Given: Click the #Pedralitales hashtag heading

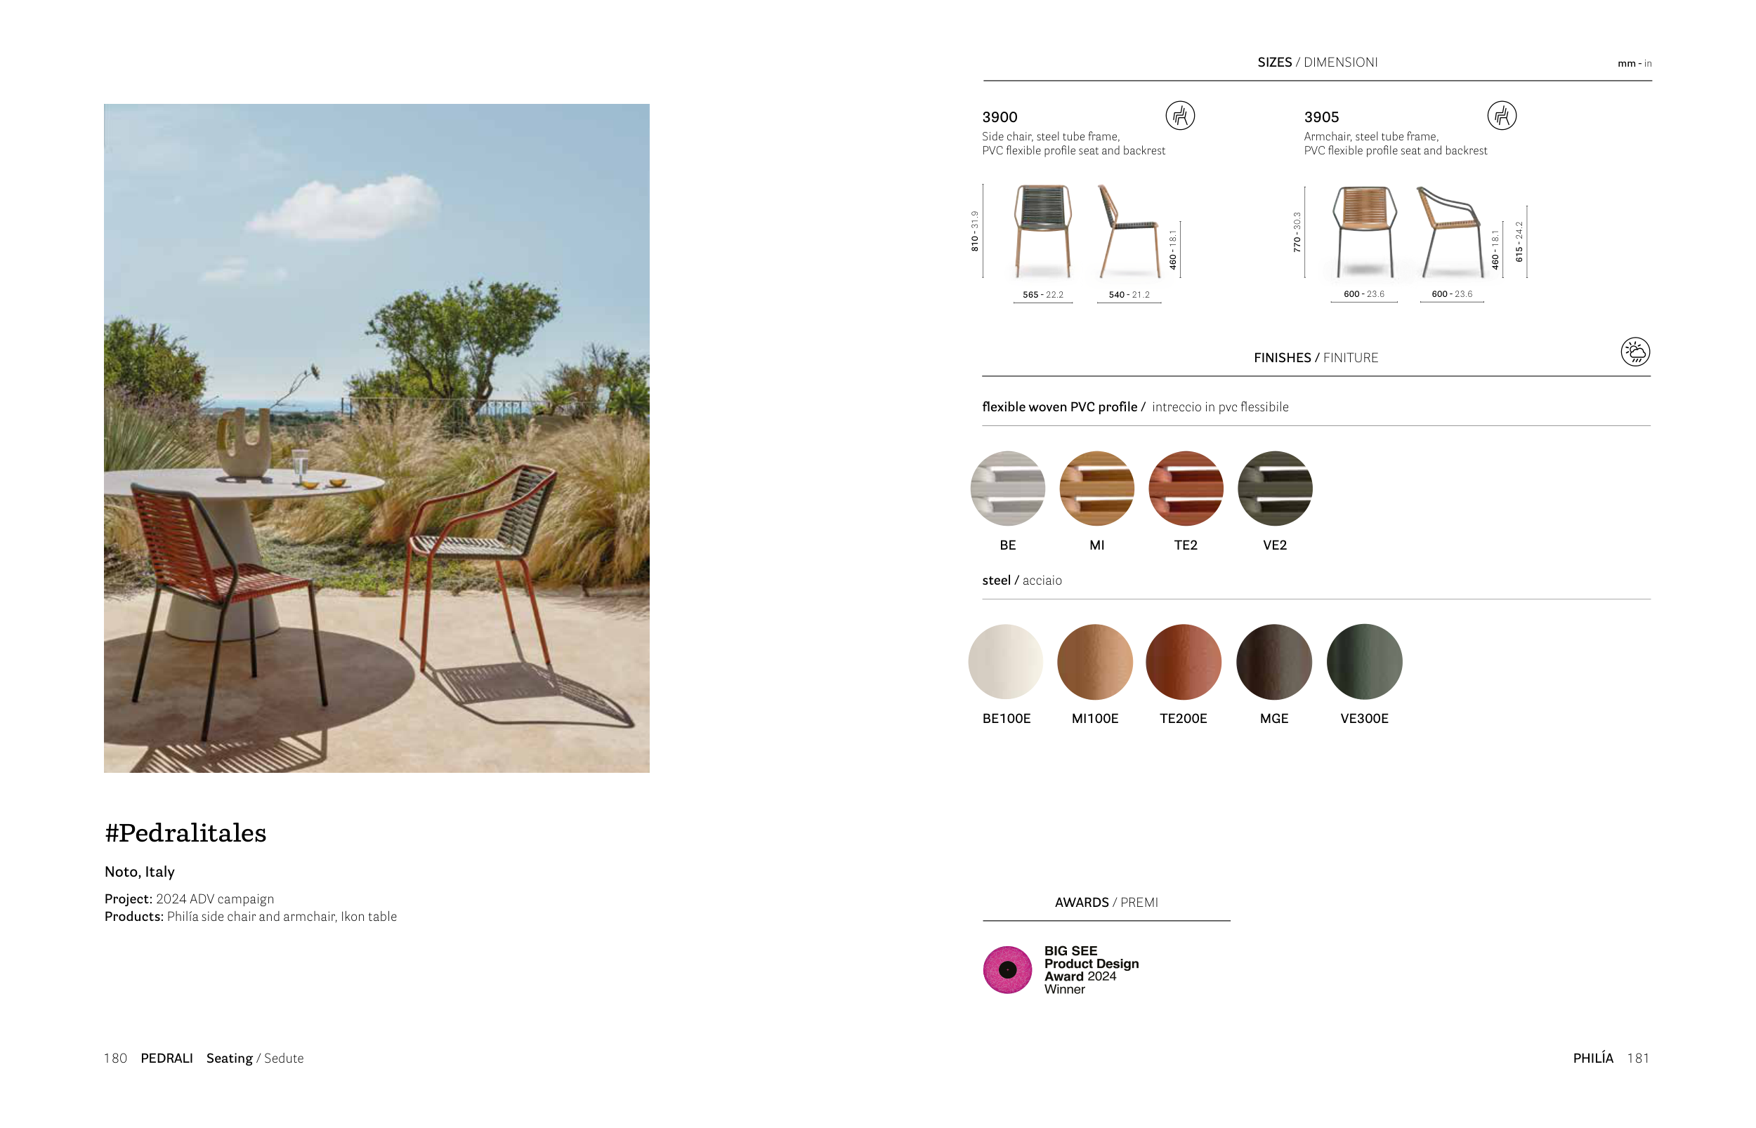Looking at the screenshot, I should pos(185,832).
